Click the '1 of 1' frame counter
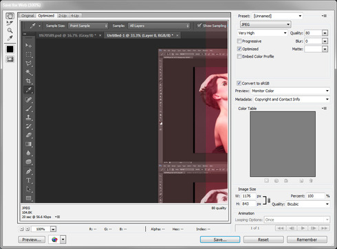The image size is (337, 249). (254, 228)
